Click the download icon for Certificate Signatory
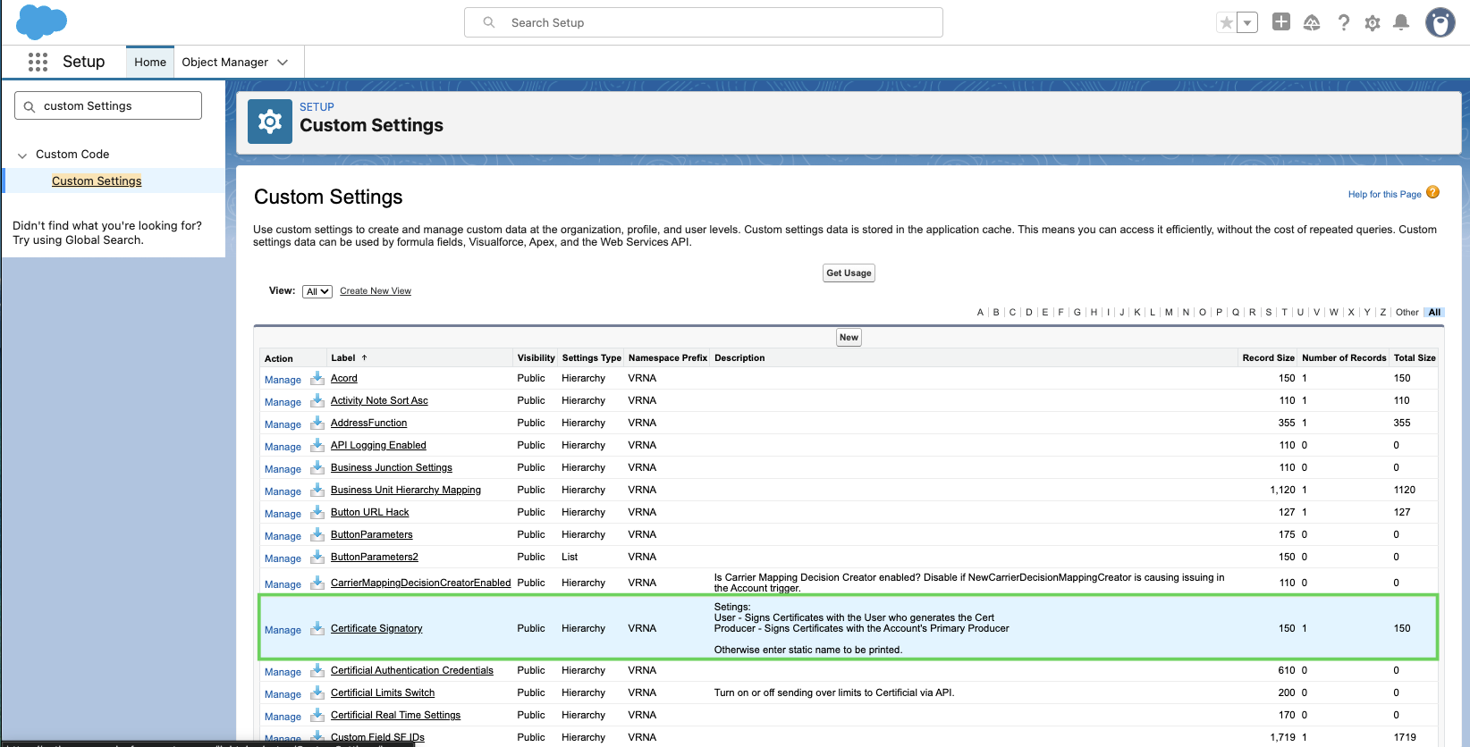The image size is (1470, 747). tap(317, 628)
